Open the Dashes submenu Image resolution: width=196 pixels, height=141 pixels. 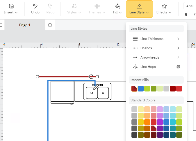(x=156, y=48)
